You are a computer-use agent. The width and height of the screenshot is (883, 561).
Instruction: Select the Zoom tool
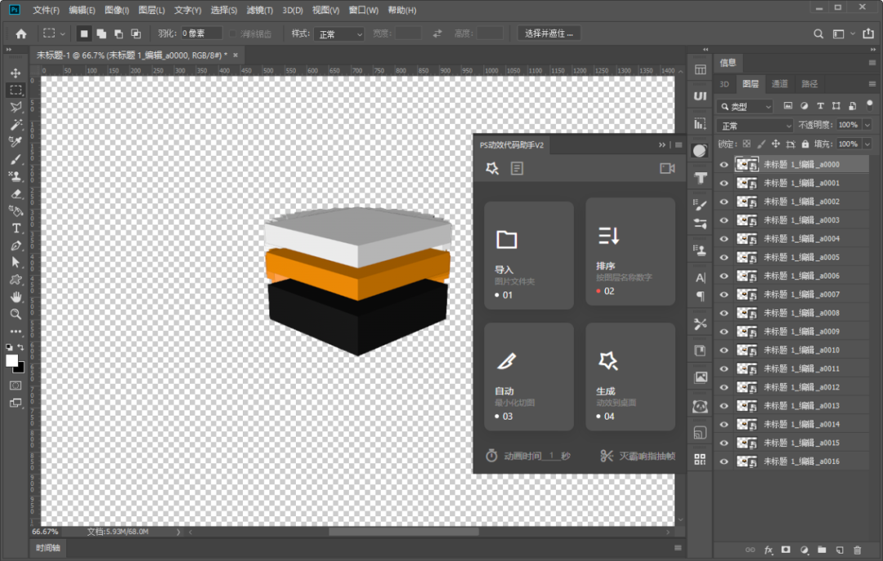(x=16, y=314)
